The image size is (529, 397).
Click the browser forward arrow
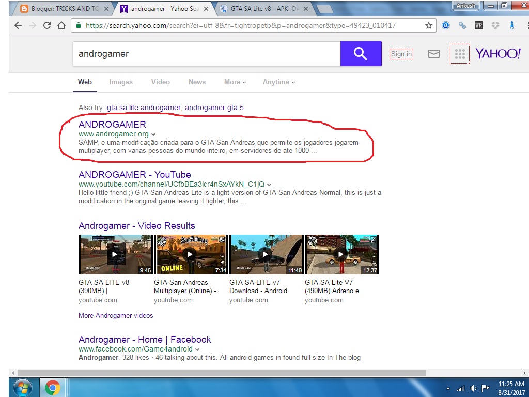33,25
